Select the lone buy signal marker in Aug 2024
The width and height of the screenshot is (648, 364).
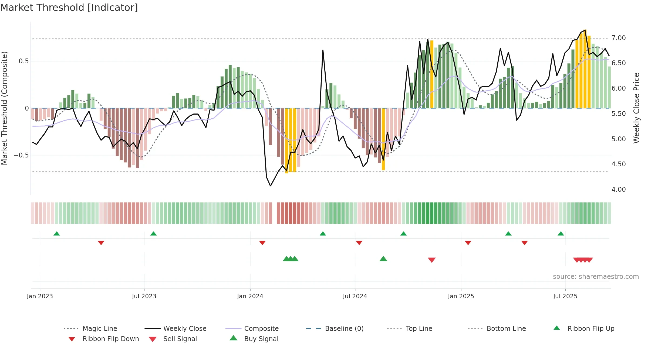383,259
